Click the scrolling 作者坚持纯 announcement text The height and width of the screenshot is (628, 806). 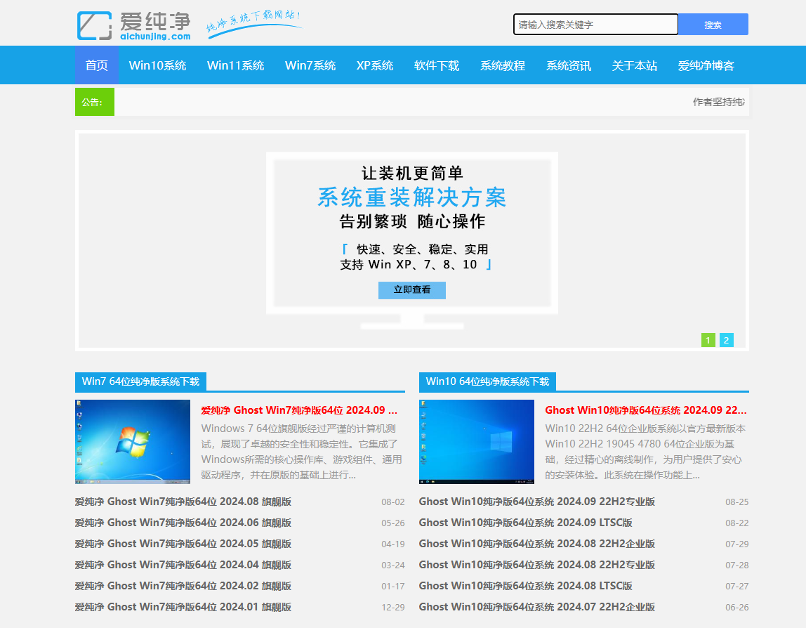click(719, 102)
